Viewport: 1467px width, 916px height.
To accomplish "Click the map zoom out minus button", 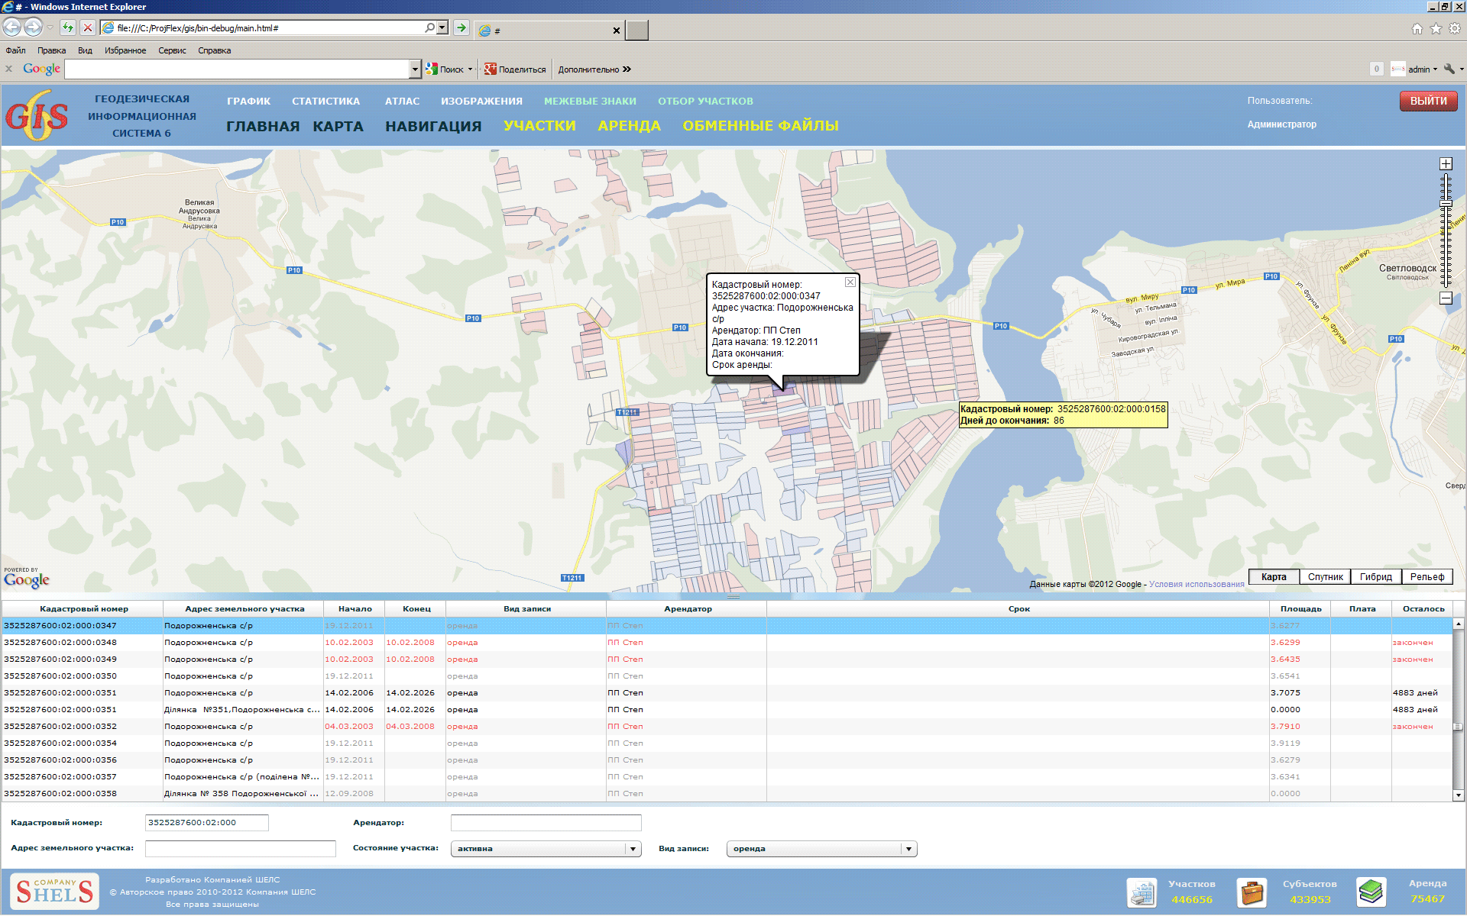I will (x=1446, y=298).
